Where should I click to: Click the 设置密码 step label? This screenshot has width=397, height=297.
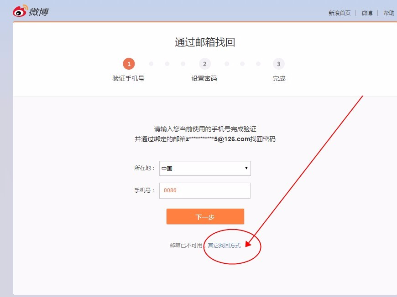tap(204, 78)
